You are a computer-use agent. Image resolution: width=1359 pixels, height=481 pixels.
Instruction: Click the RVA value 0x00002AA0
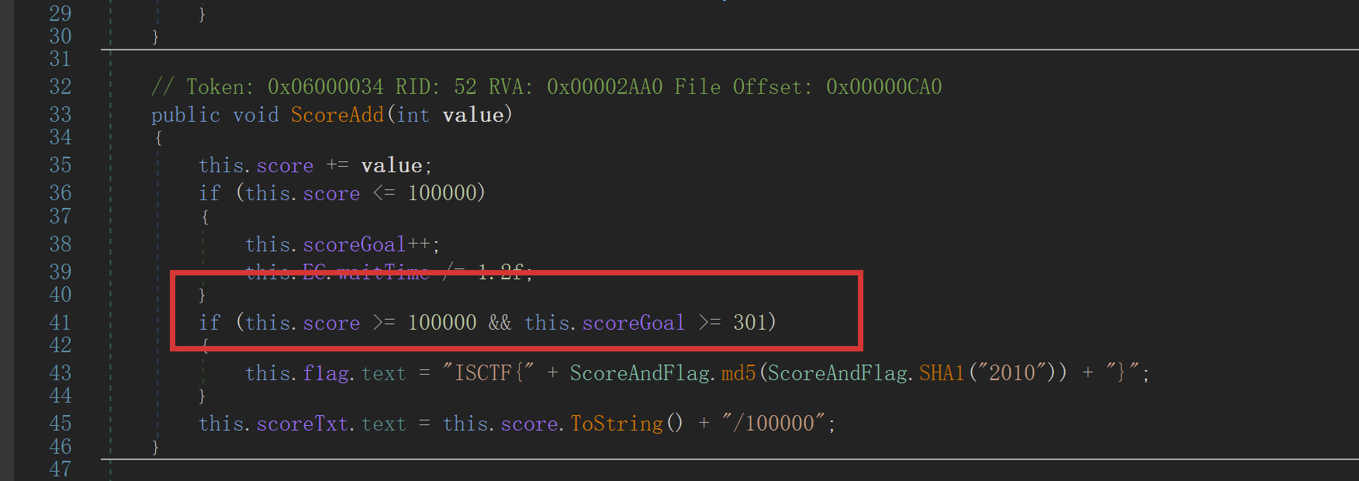click(605, 87)
